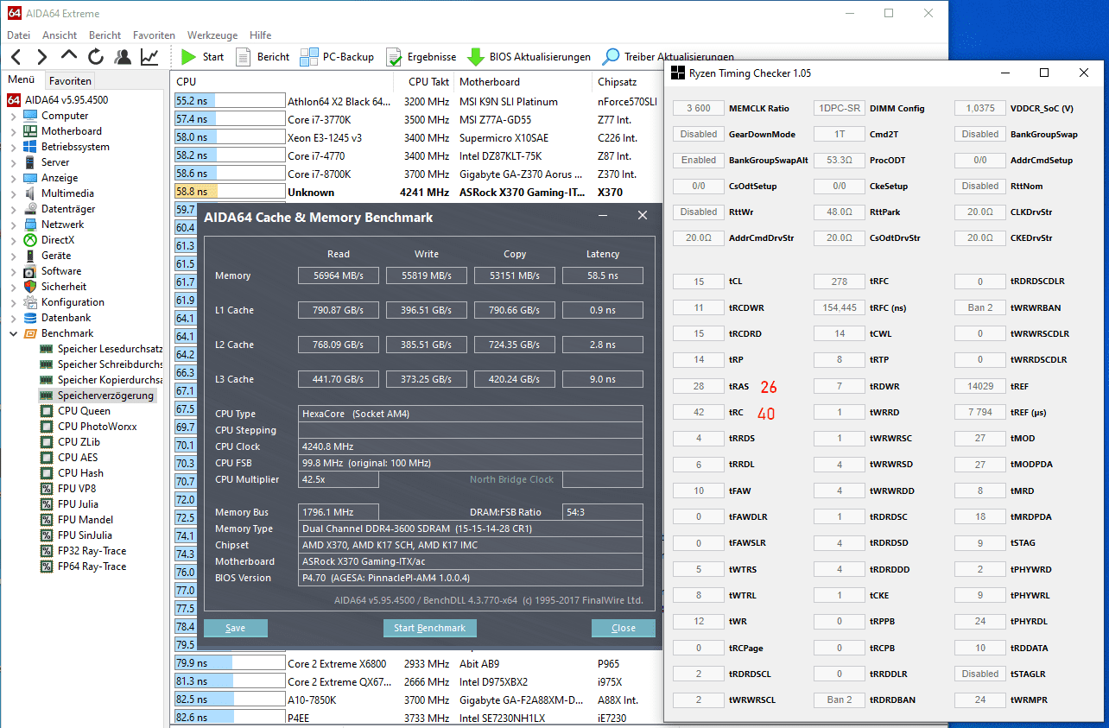Click the refresh icon in AIDA64 toolbar

click(x=96, y=57)
